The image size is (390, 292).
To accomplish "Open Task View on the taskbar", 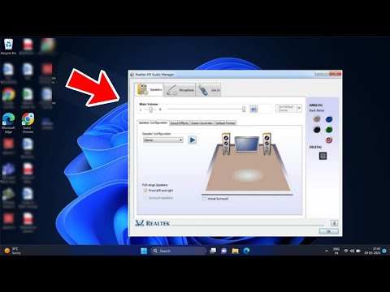I will tap(213, 251).
